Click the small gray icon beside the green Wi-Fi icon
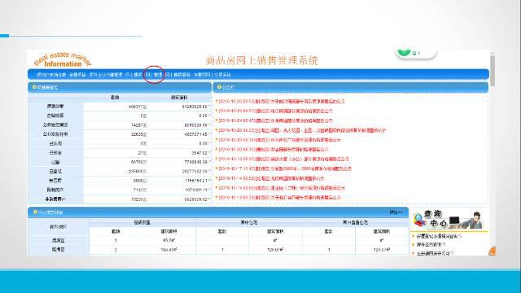Image resolution: width=521 pixels, height=293 pixels. (x=414, y=53)
